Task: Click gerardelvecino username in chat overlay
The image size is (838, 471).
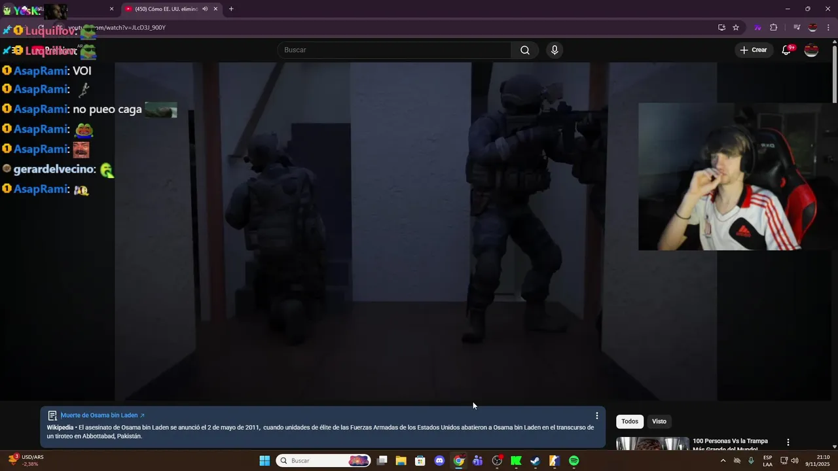Action: 55,169
